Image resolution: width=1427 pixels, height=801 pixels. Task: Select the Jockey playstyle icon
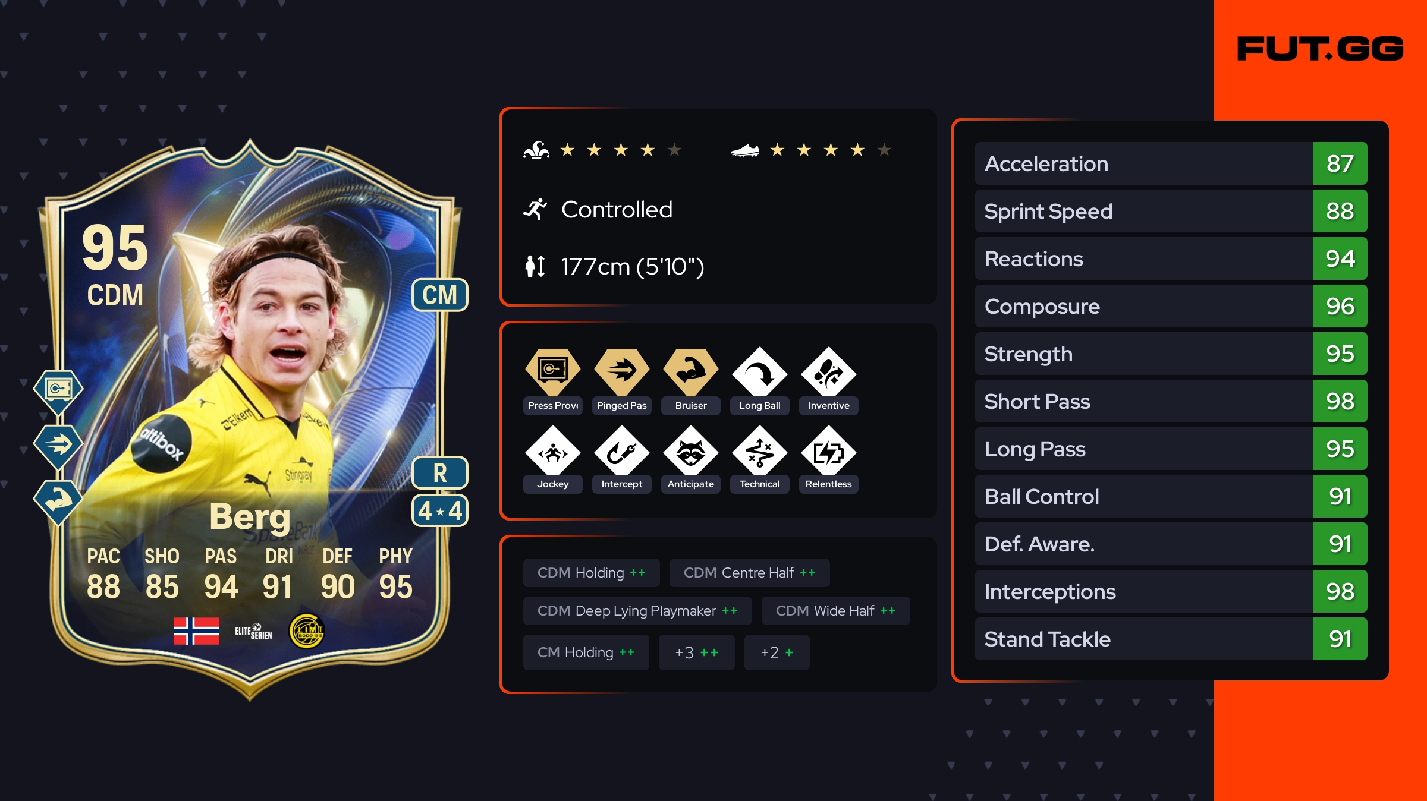click(x=552, y=452)
